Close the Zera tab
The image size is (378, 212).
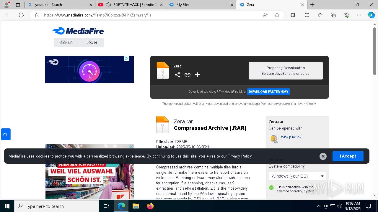302,5
